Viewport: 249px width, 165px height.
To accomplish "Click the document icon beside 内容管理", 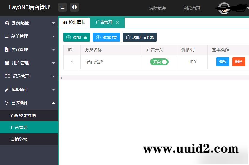I will [x=7, y=49].
